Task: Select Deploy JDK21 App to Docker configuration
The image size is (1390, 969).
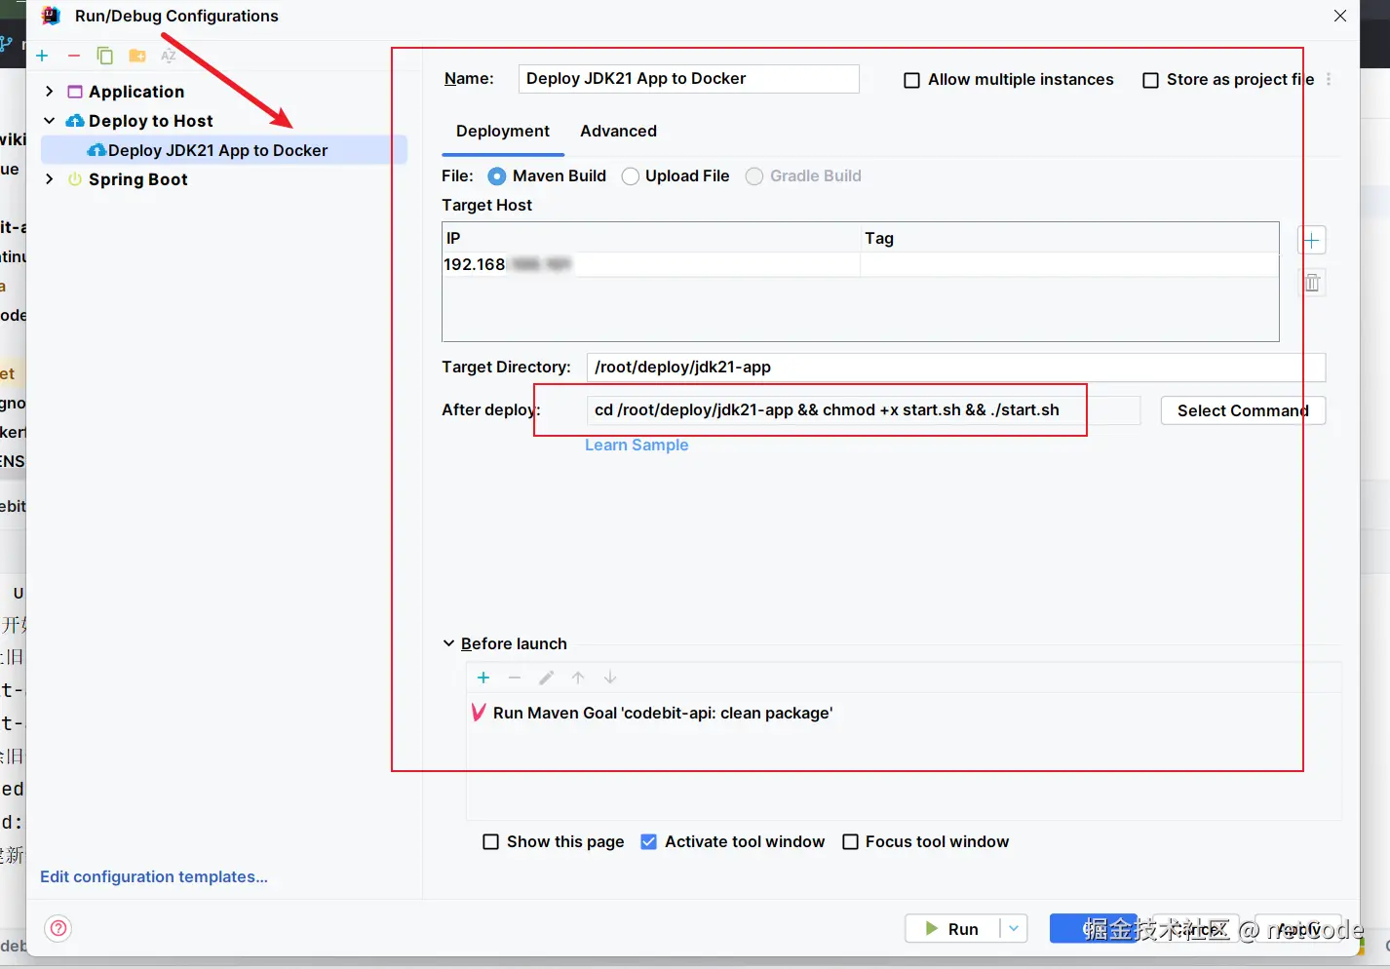Action: point(223,150)
